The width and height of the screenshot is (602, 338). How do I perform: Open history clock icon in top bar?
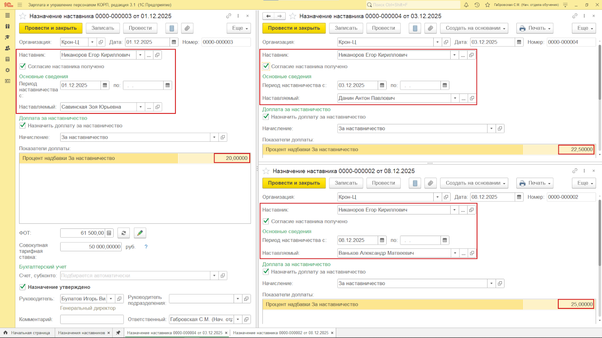[x=477, y=5]
